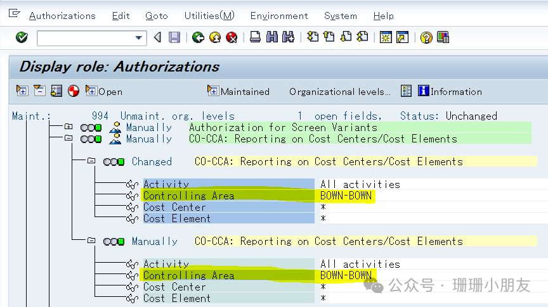Click into the transaction command field
Image resolution: width=548 pixels, height=307 pixels.
point(85,38)
